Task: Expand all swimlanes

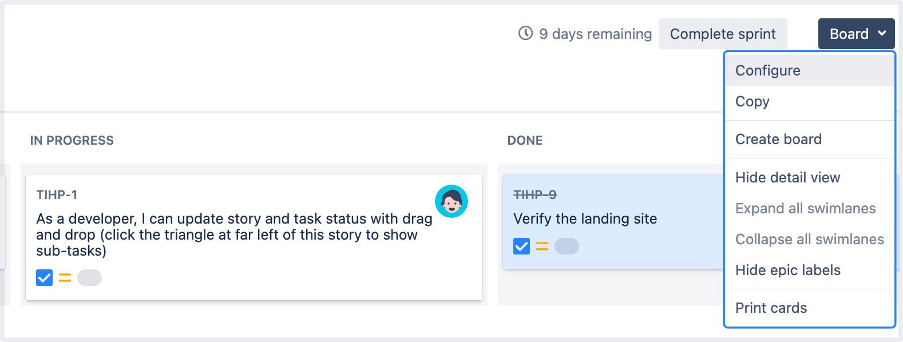Action: coord(805,208)
